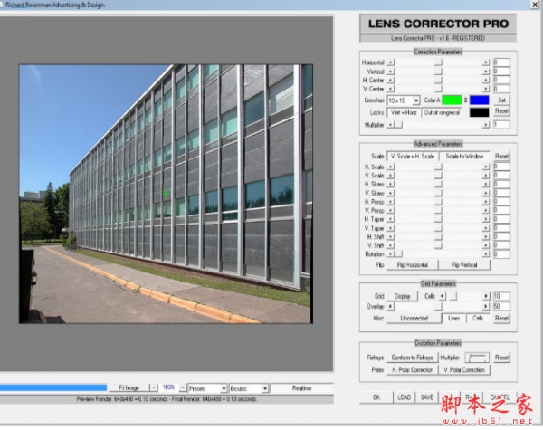Open the Bicubic interpolation dropdown

tap(249, 388)
